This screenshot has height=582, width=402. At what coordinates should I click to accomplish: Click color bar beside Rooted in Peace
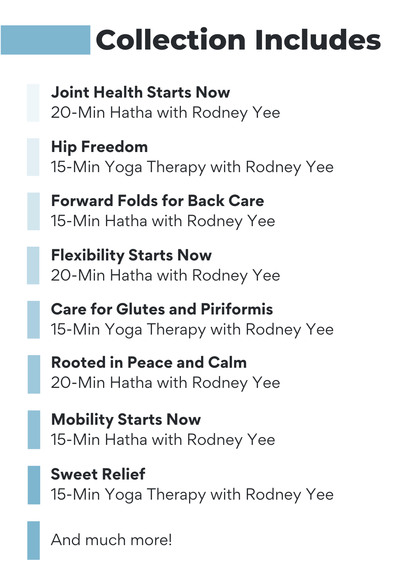click(34, 374)
